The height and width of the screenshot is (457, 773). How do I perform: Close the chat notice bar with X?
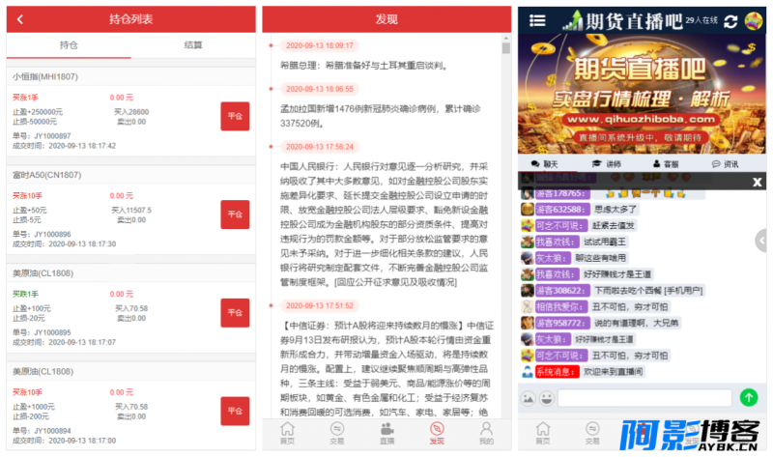pyautogui.click(x=758, y=183)
